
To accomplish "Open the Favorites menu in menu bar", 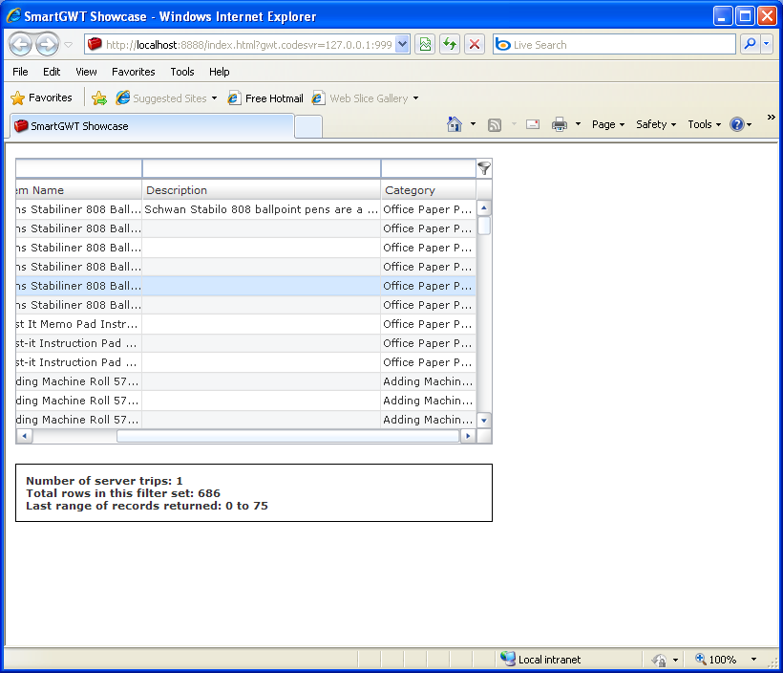I will point(134,72).
